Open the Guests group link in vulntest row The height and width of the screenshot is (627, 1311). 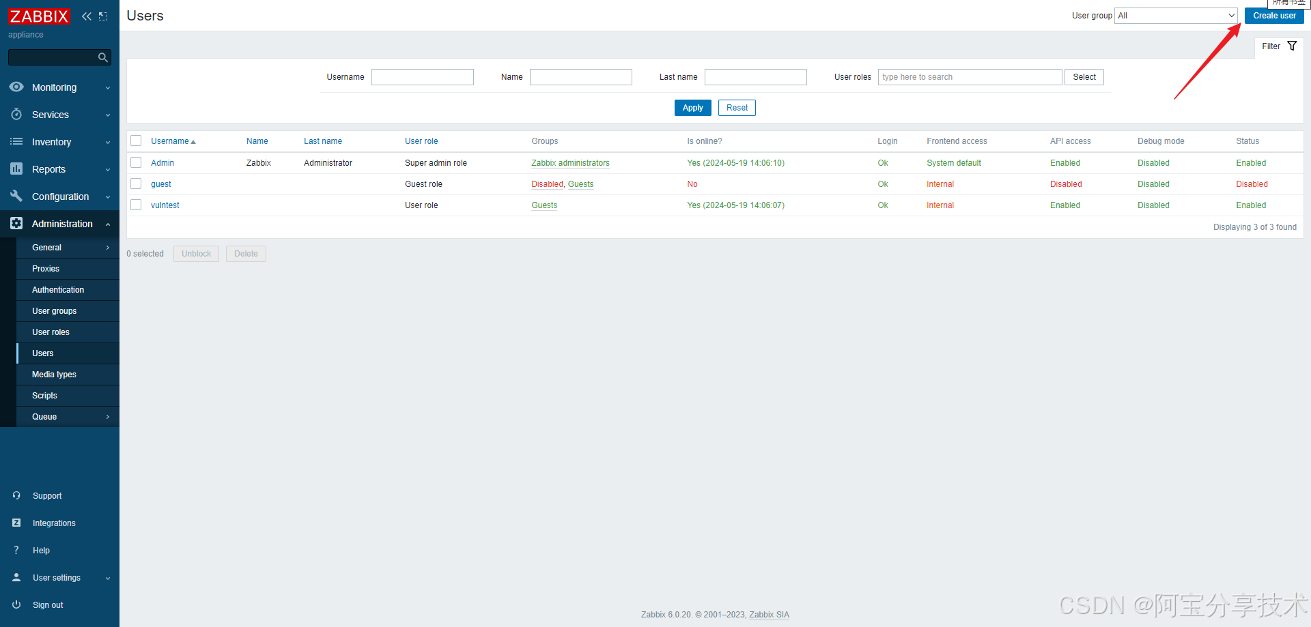[x=544, y=205]
